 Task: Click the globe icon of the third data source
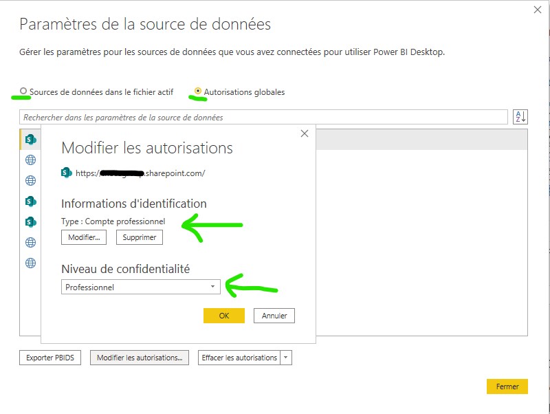tap(30, 181)
